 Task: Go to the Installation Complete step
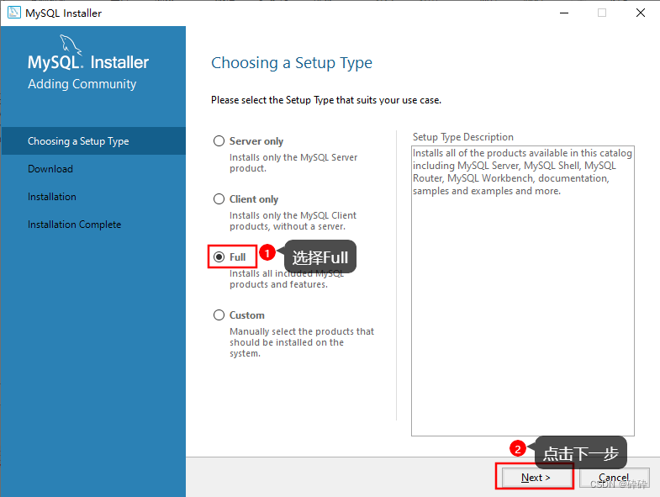75,225
